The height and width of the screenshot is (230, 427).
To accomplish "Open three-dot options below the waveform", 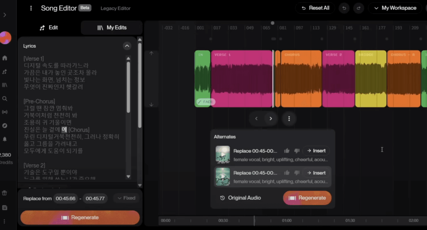I will [x=289, y=119].
